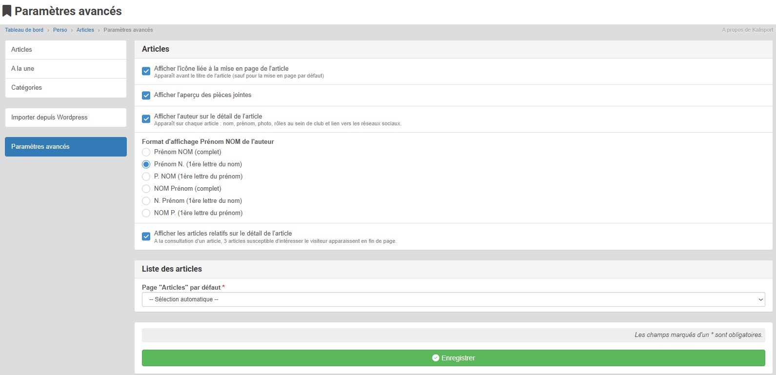
Task: Click the bookmark icon beside Paramètres avancés title
Action: point(7,11)
